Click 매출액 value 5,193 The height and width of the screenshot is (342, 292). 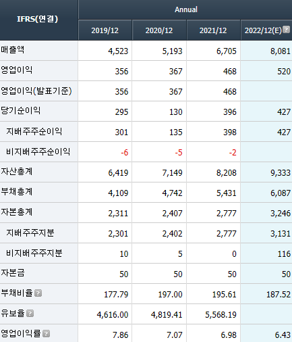pyautogui.click(x=173, y=51)
